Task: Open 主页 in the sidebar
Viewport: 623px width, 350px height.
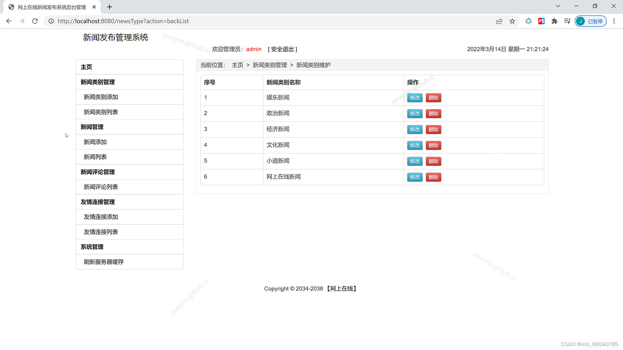Action: pos(129,67)
